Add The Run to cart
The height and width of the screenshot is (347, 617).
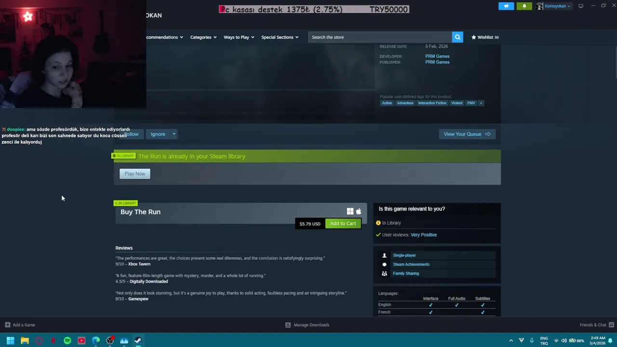(x=343, y=223)
